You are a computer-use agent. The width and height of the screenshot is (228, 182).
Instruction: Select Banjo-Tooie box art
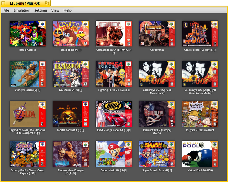[71, 34]
